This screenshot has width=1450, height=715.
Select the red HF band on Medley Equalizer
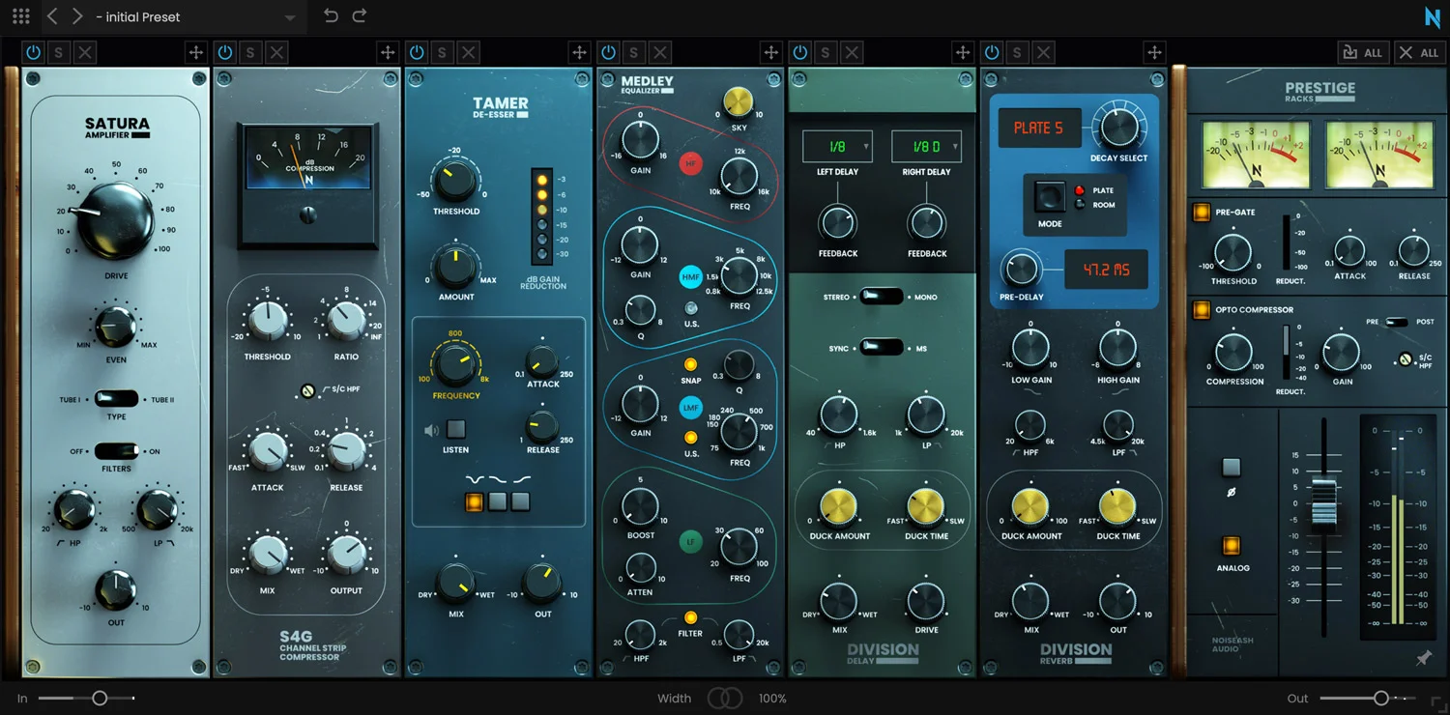pos(690,163)
